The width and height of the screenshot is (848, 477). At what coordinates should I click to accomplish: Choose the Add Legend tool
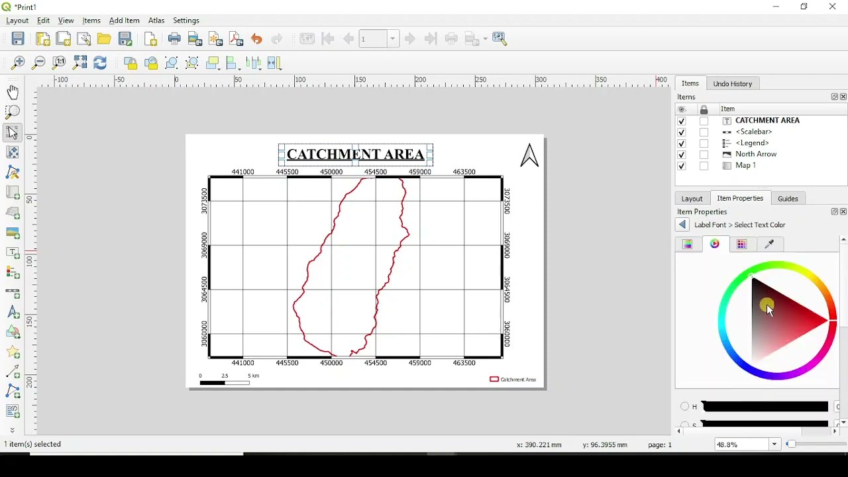(13, 273)
